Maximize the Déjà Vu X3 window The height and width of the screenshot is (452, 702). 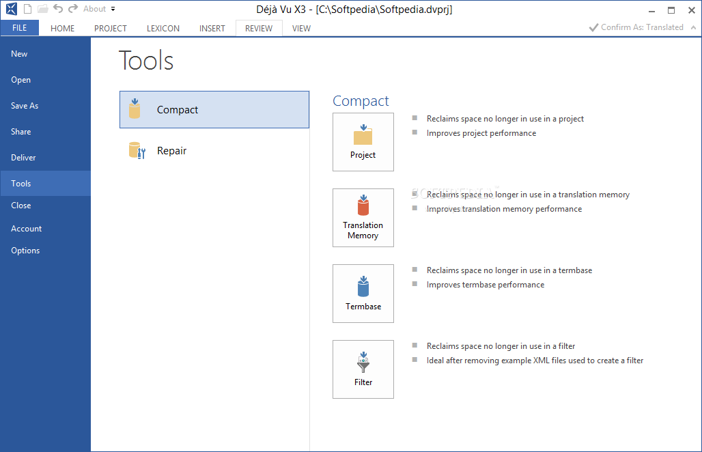[x=671, y=10]
